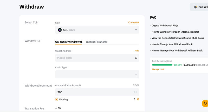Click the Convert link
This screenshot has width=208, height=112.
point(134,23)
